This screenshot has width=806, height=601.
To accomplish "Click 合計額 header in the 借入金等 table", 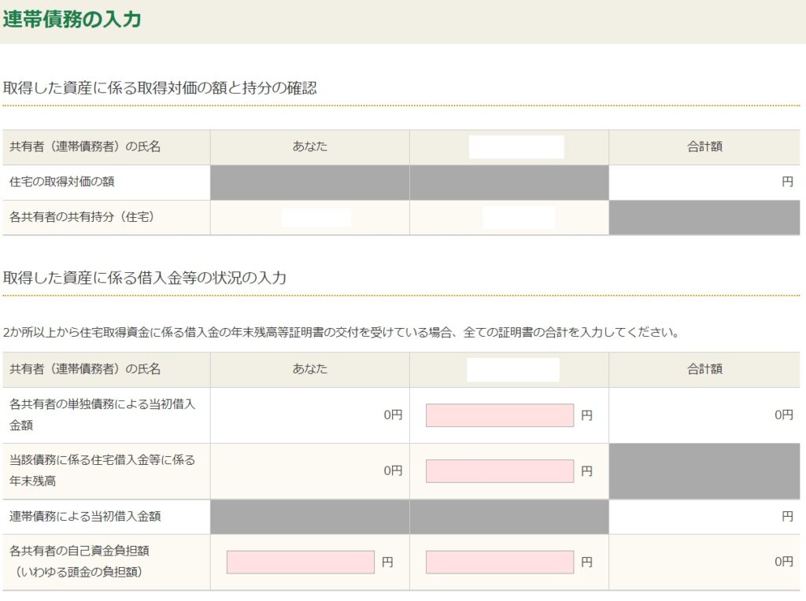I will [704, 369].
